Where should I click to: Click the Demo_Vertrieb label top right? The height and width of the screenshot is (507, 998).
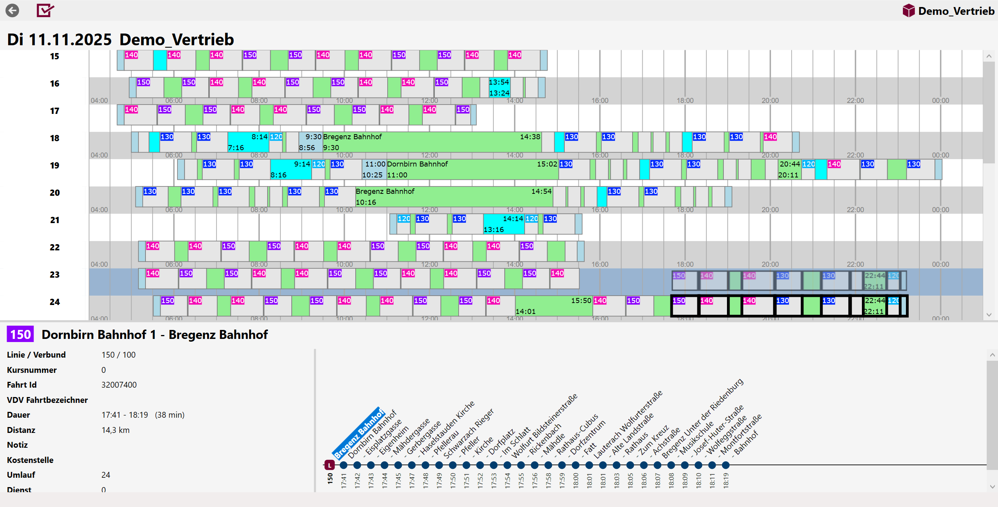956,11
